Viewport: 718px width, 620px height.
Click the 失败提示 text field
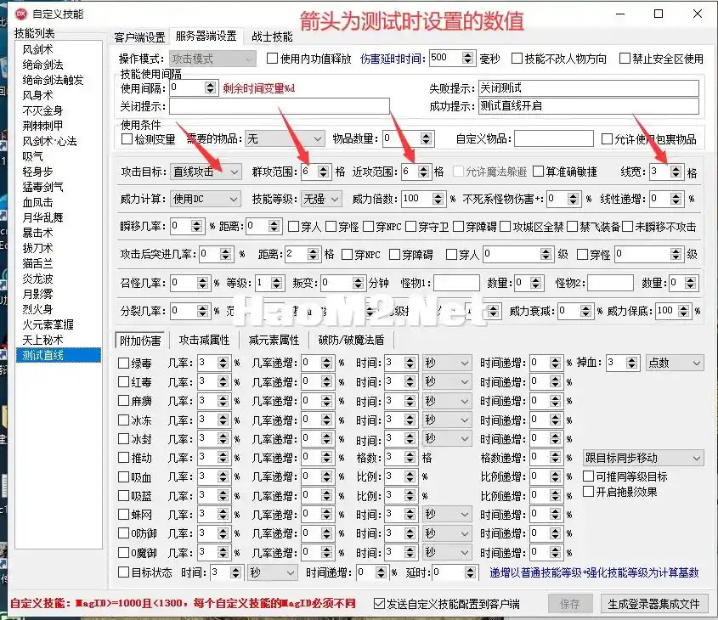coord(588,87)
